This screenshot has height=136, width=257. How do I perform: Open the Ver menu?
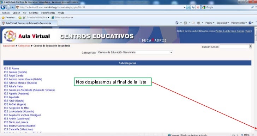pos(25,13)
